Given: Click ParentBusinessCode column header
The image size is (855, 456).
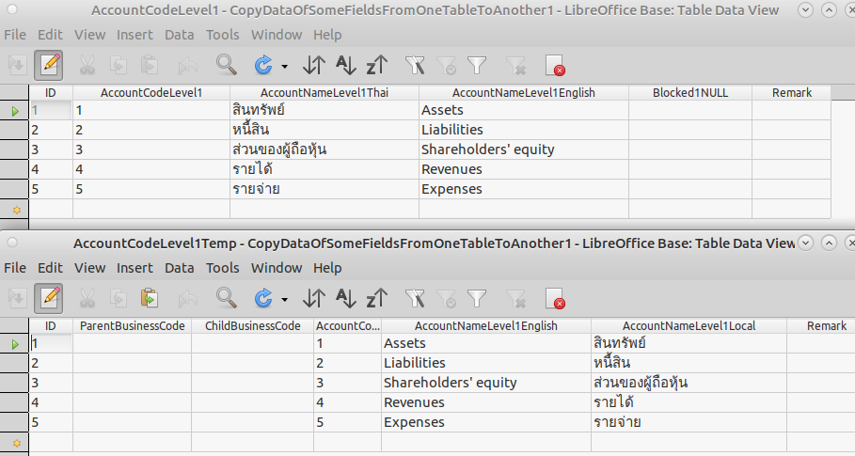Looking at the screenshot, I should [x=132, y=326].
